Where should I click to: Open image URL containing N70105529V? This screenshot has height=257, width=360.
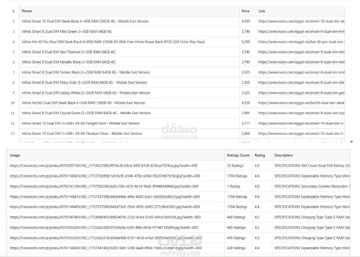pos(104,227)
